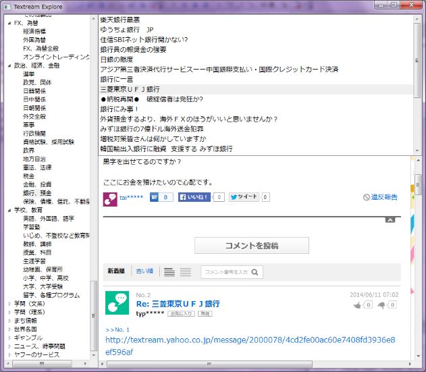
Task: Click message pane horizontal scrollbar thumb
Action: [209, 364]
